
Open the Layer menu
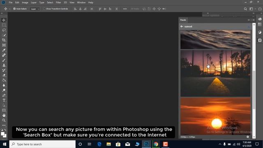pos(34,2)
